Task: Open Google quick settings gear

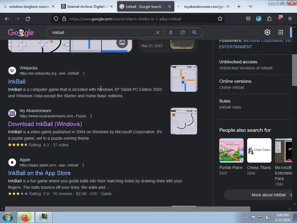Action: (x=267, y=32)
